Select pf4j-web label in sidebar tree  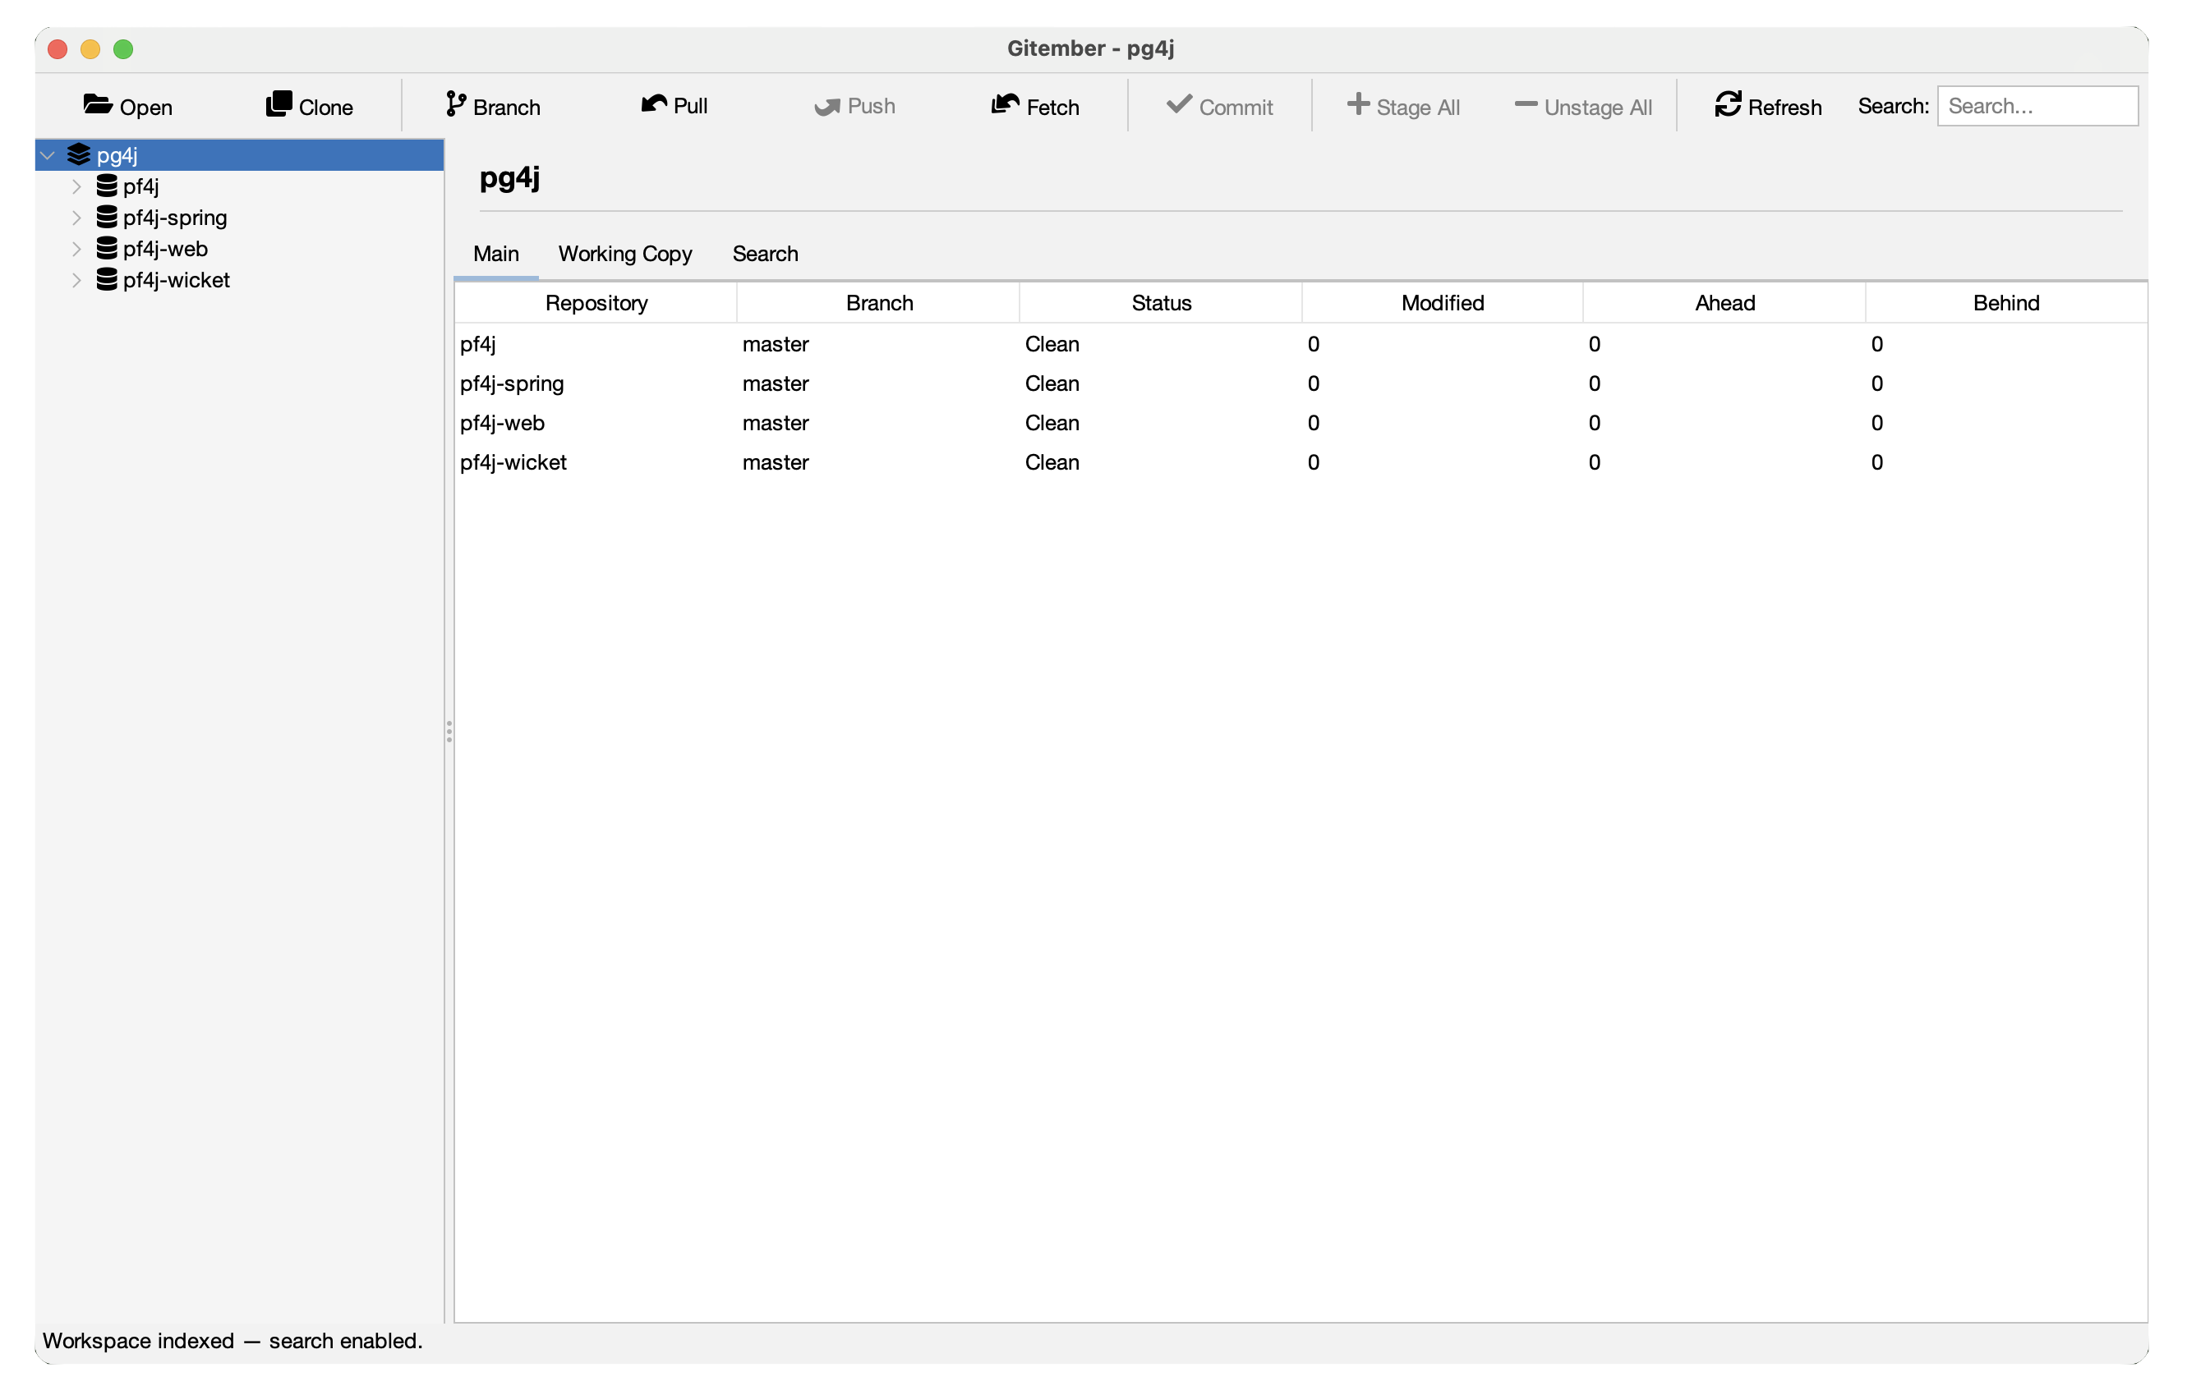coord(165,249)
